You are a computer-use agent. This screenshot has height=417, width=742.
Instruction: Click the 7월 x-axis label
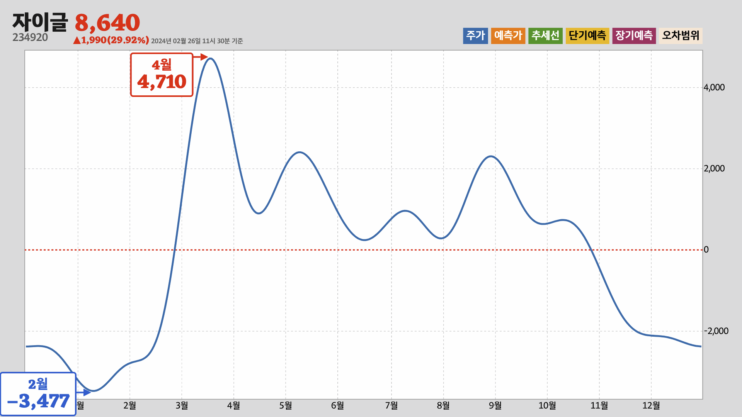pos(391,405)
